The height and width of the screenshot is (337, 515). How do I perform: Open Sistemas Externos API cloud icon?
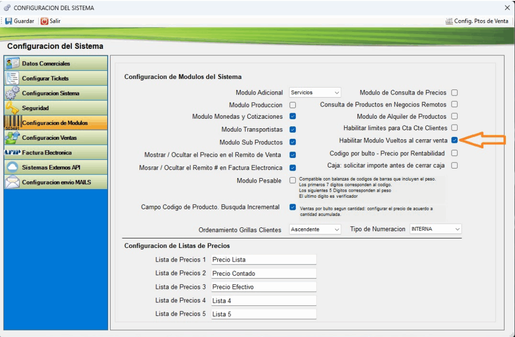[x=12, y=167]
